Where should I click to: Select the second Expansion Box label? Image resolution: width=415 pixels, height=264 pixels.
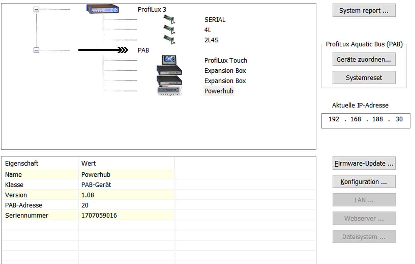(x=225, y=81)
